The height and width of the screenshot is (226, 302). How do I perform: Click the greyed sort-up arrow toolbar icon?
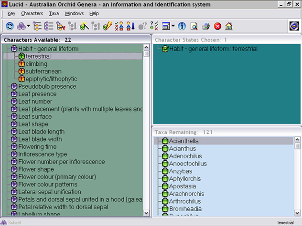tap(96, 26)
